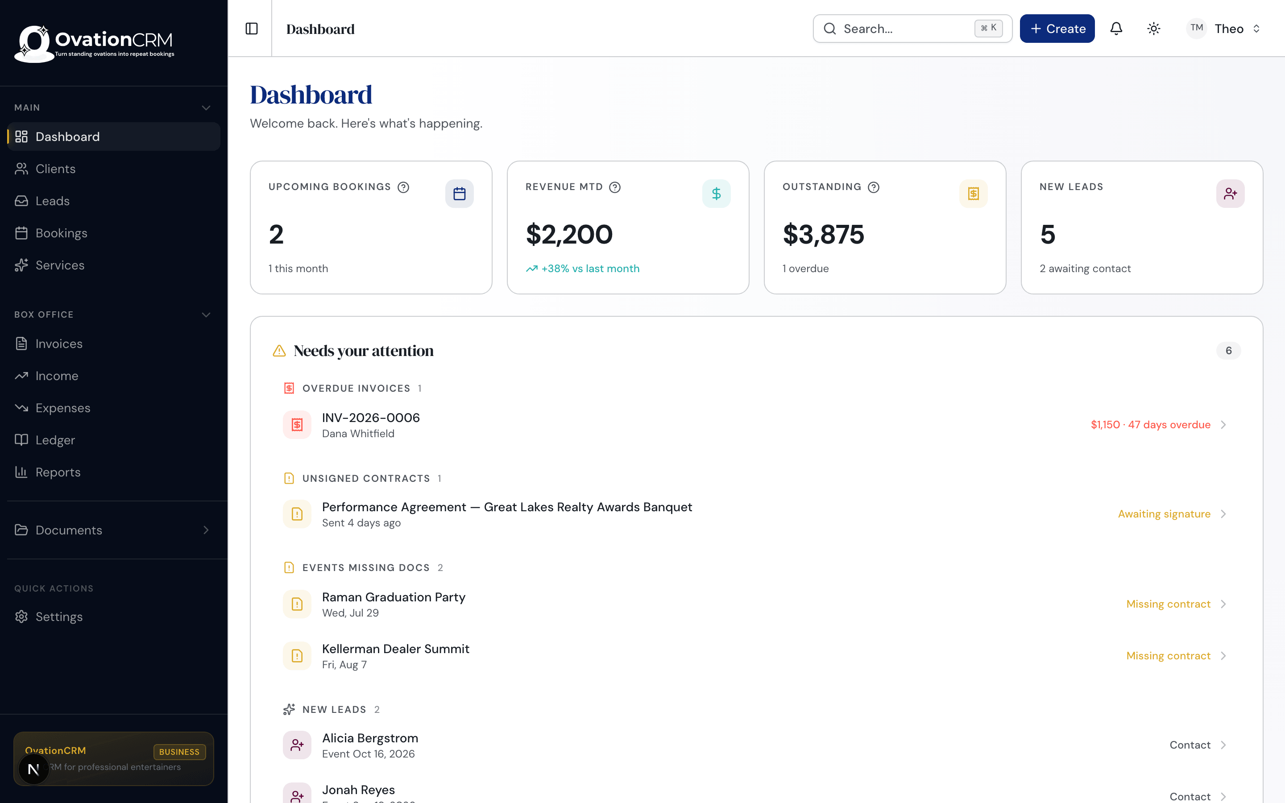1285x803 pixels.
Task: Click the TM user avatar
Action: [1196, 28]
